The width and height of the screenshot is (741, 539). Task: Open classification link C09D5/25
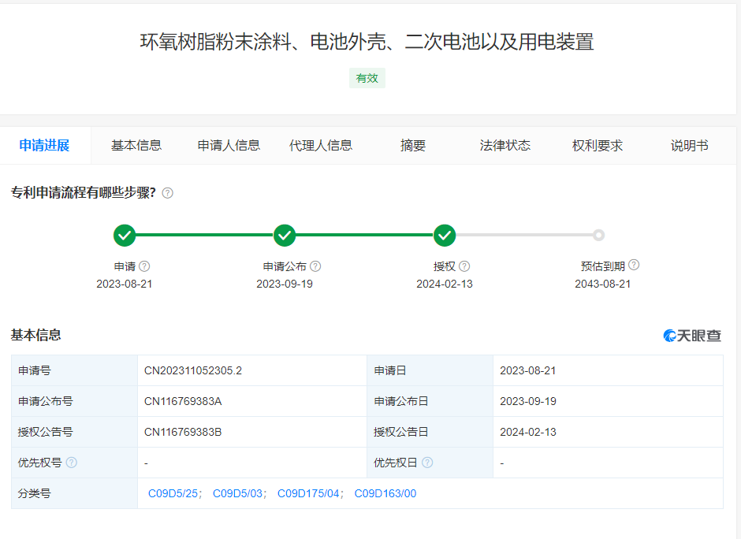[x=173, y=493]
